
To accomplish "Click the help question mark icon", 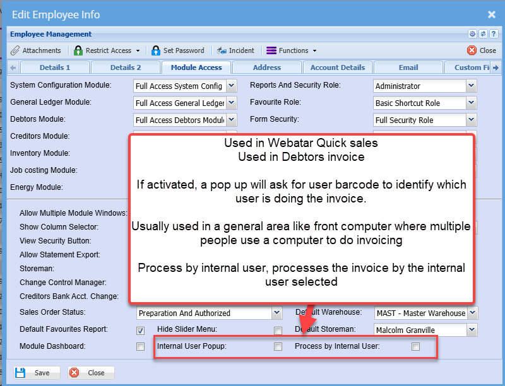I will [x=494, y=33].
